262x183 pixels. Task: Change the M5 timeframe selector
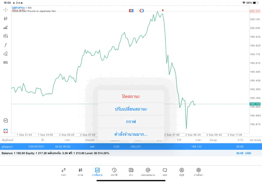pyautogui.click(x=5, y=63)
